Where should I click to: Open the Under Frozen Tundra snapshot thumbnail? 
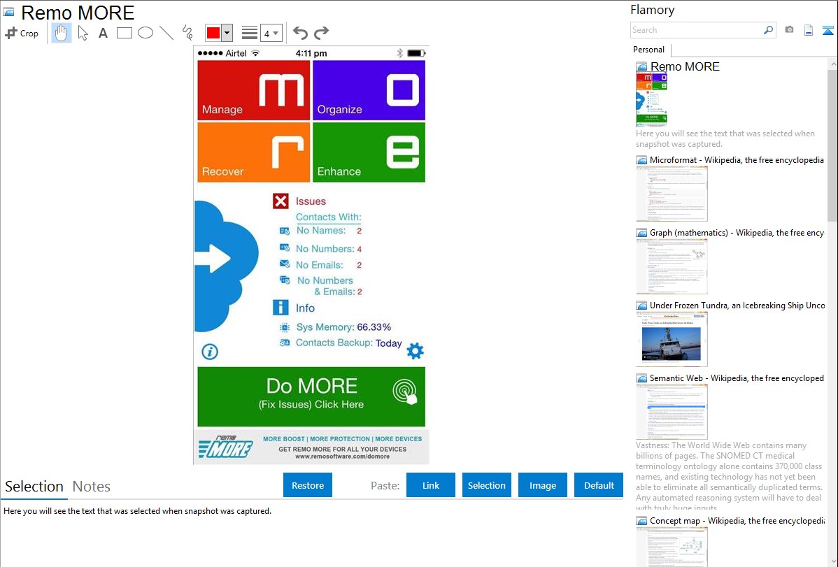click(x=672, y=339)
